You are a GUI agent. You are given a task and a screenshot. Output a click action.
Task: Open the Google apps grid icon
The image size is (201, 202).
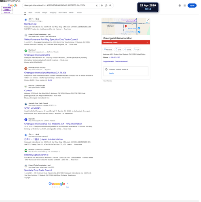pos(184,6)
